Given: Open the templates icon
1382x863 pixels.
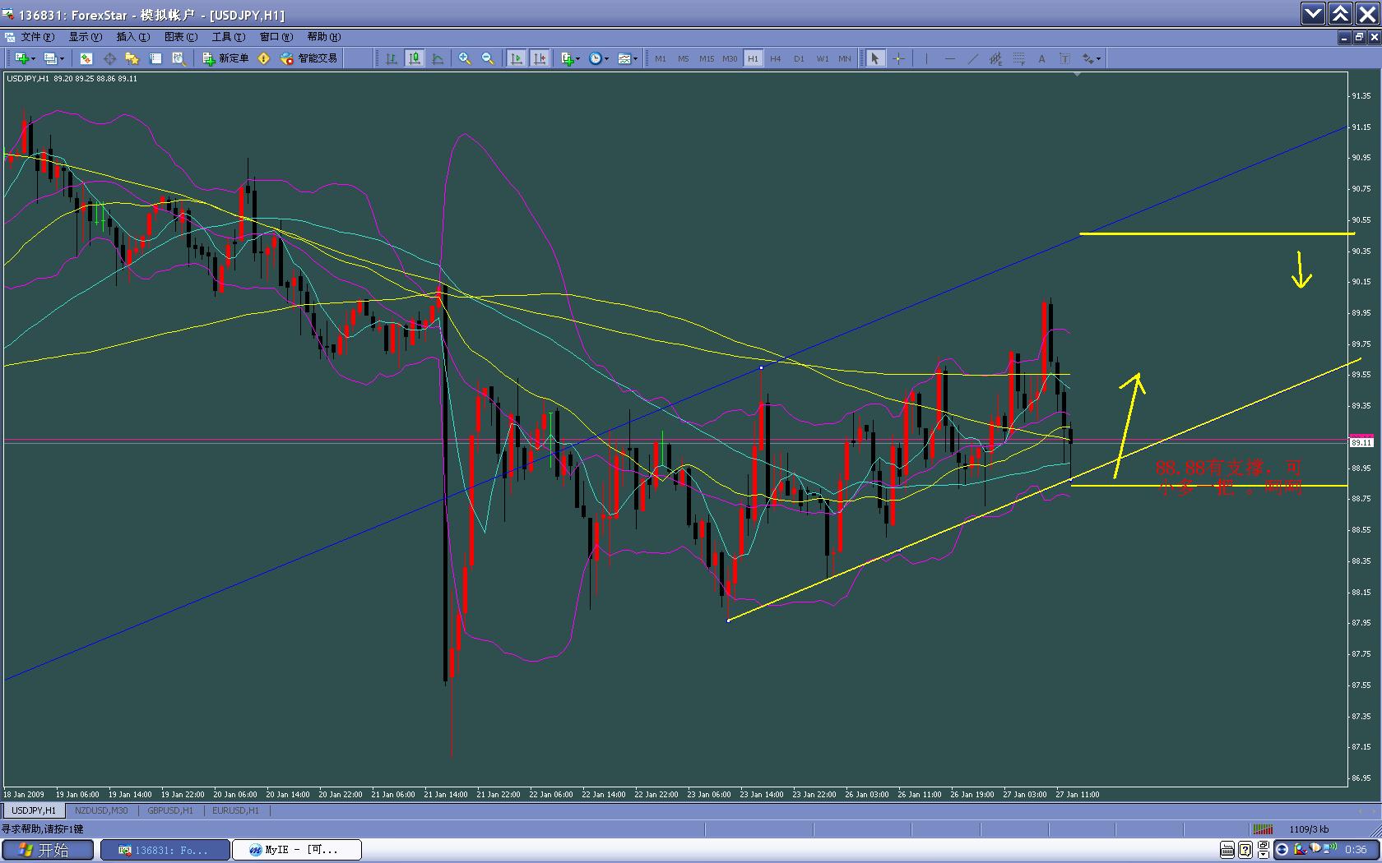Looking at the screenshot, I should [x=624, y=58].
